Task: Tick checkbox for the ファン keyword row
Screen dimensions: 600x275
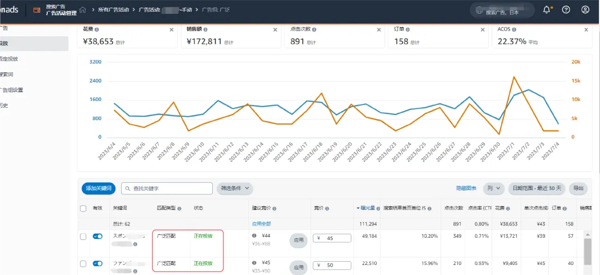Action: pos(83,263)
